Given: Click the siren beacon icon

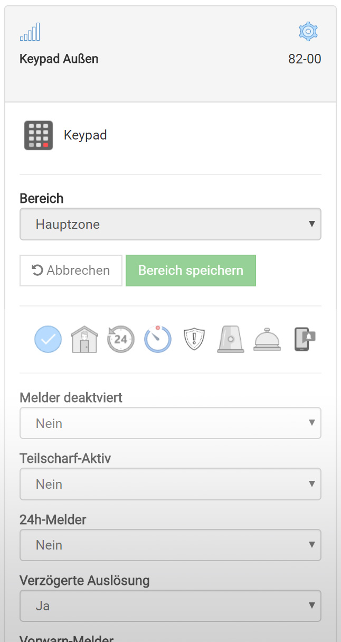Looking at the screenshot, I should [x=231, y=339].
